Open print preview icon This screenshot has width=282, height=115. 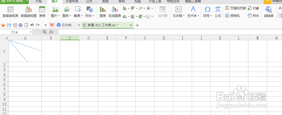(x=26, y=25)
